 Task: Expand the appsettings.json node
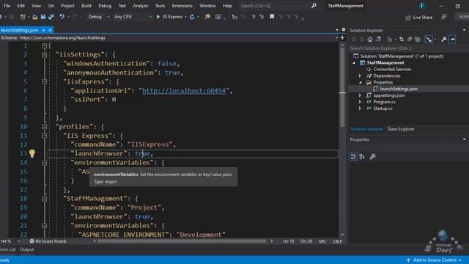pyautogui.click(x=360, y=95)
